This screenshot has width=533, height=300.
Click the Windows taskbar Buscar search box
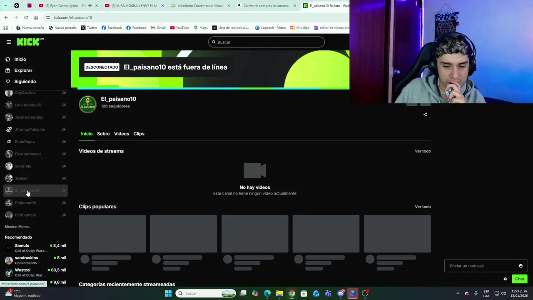pyautogui.click(x=206, y=293)
